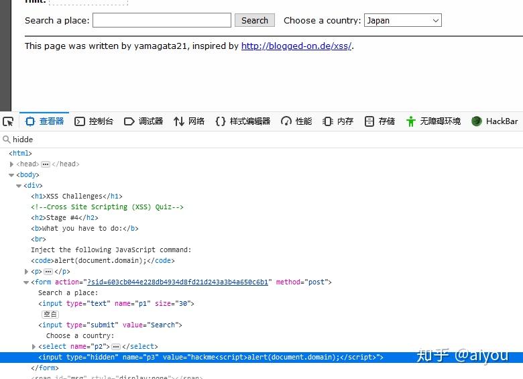The image size is (523, 379).
Task: Open the 样式编辑器 style editor tab
Action: tap(243, 121)
